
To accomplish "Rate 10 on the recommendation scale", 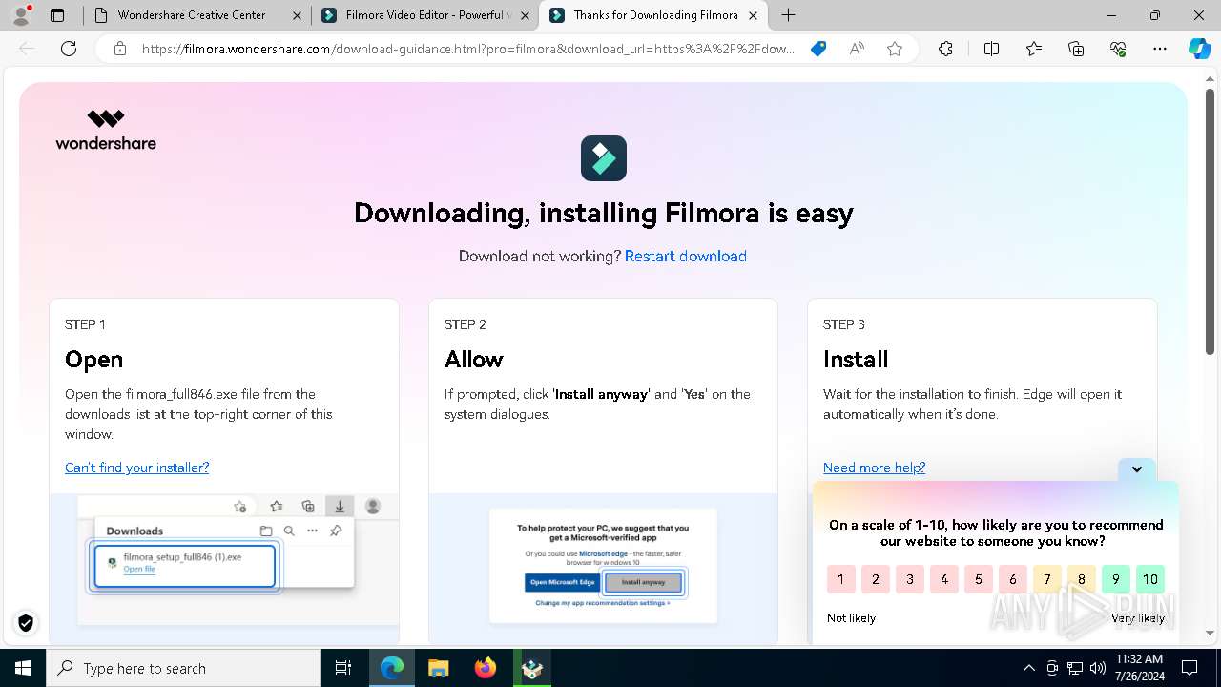I will (x=1150, y=579).
